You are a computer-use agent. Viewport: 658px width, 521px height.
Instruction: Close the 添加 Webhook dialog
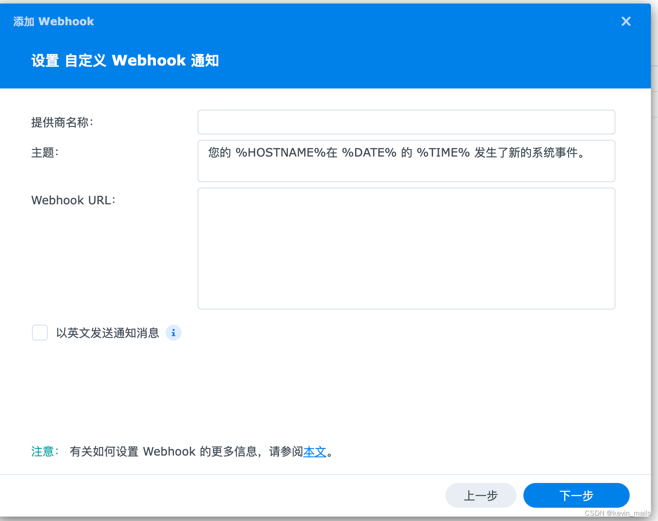[x=626, y=21]
